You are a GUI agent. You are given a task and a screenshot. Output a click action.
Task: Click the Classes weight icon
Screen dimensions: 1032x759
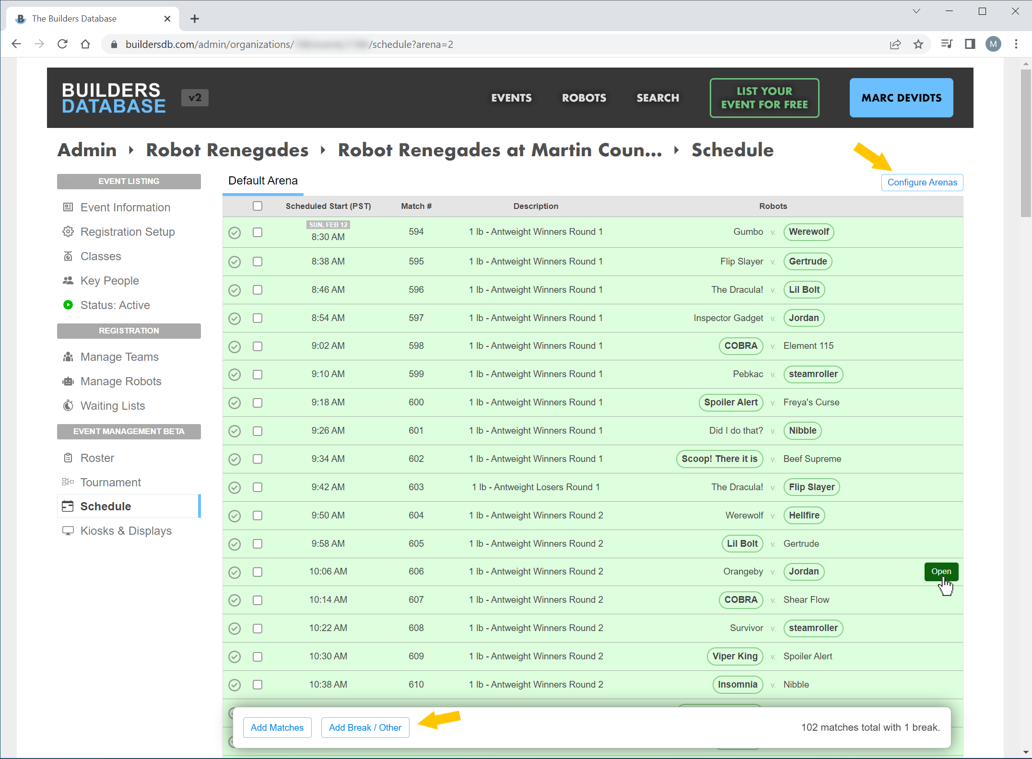click(68, 256)
